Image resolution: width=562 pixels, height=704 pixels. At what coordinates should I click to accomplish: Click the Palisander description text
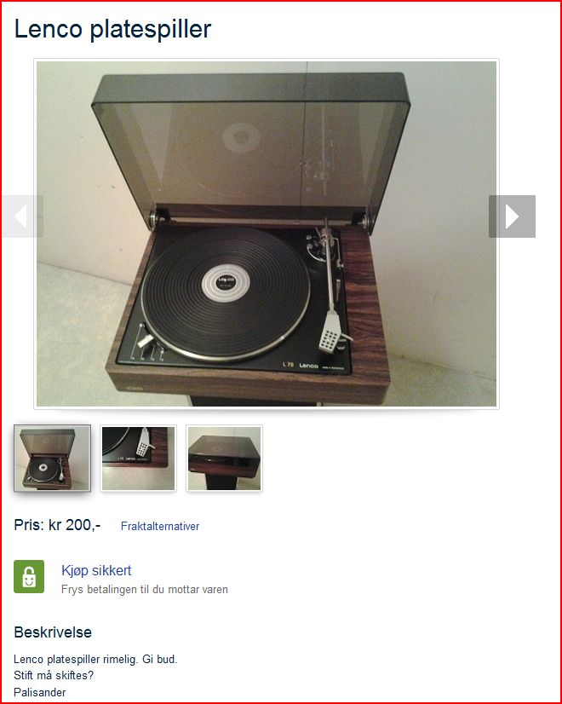click(40, 692)
